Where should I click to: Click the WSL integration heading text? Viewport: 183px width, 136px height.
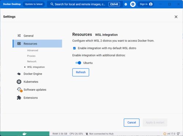click(106, 35)
